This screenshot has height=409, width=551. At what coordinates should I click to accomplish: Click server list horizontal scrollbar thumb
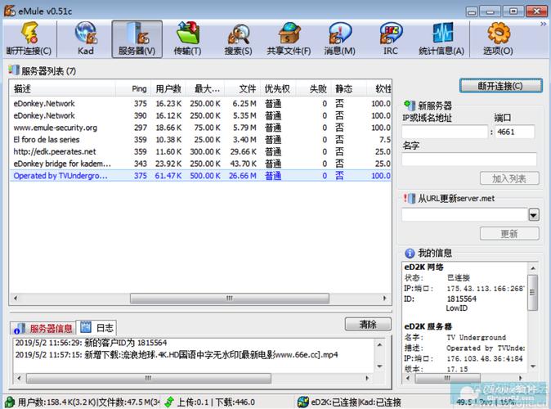[230, 299]
